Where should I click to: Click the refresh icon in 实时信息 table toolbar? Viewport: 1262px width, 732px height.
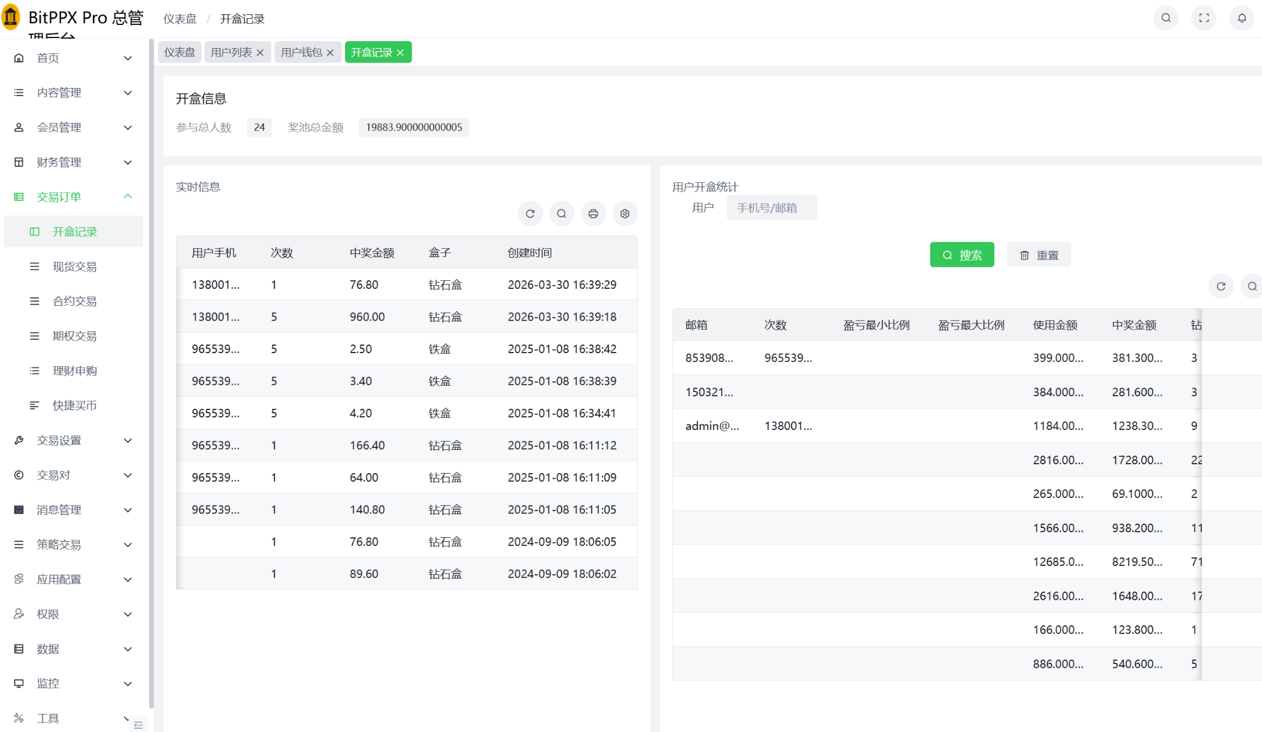[530, 213]
